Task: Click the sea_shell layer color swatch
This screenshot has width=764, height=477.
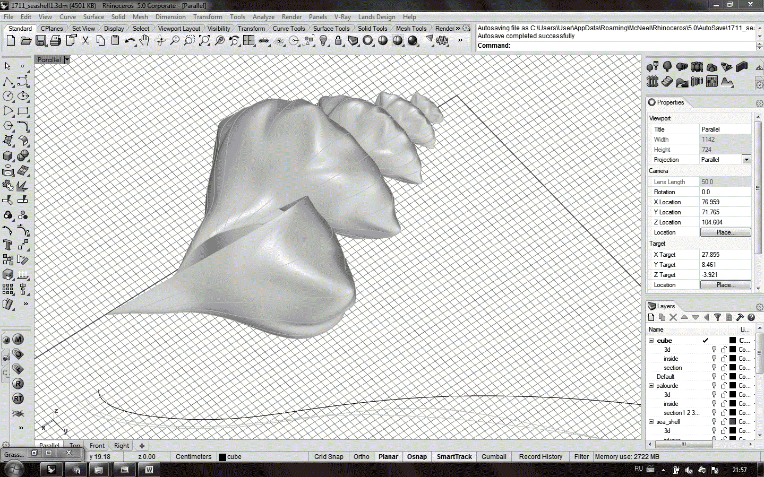Action: click(x=733, y=422)
